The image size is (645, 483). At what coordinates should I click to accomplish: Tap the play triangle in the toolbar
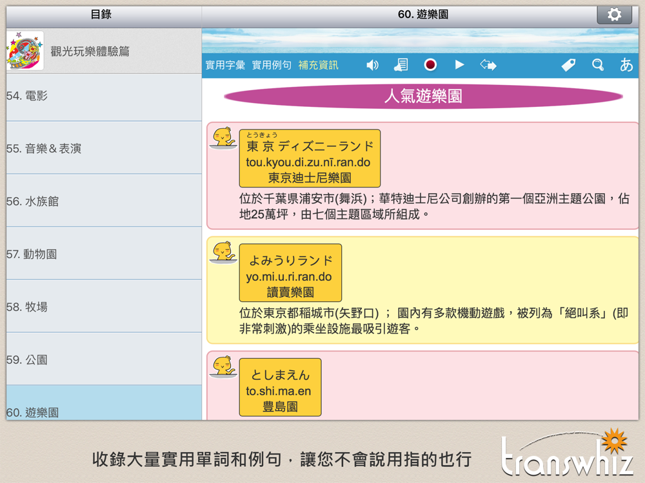click(x=459, y=65)
